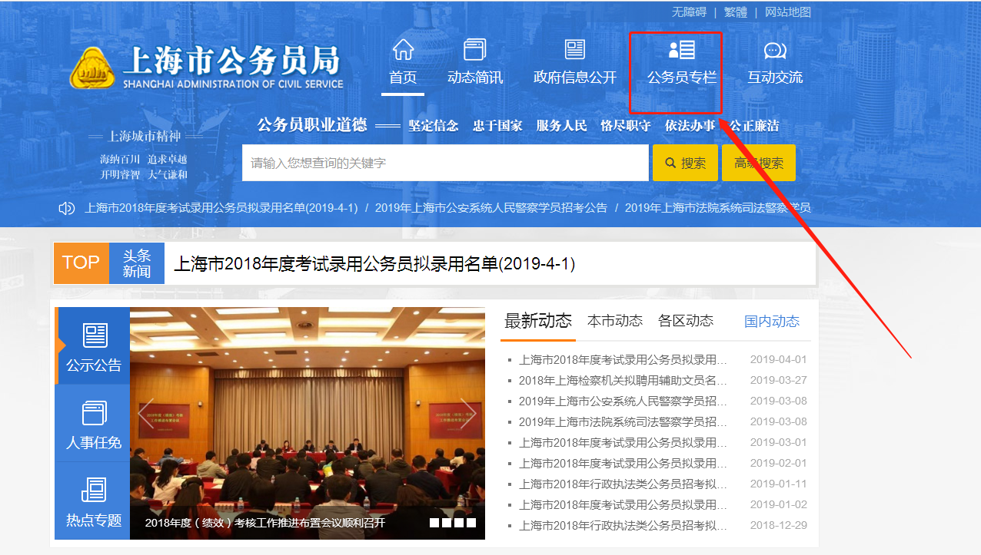Select the last carousel indicator square
Screen dimensions: 981x555
tap(471, 523)
